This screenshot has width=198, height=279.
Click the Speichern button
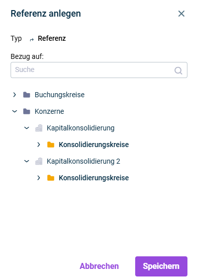click(161, 266)
